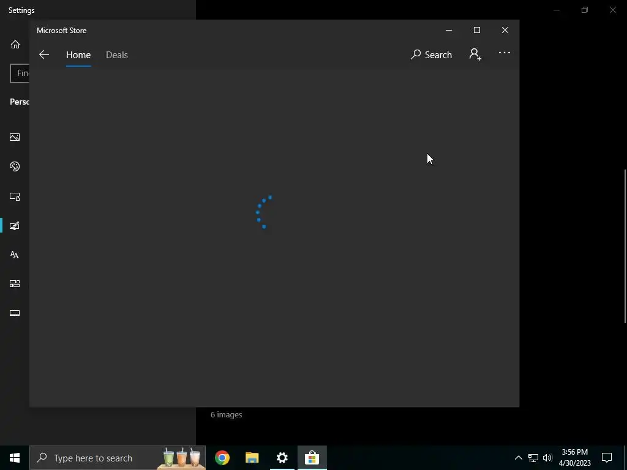Viewport: 627px width, 470px height.
Task: Open the Settings Home icon
Action: 15,44
